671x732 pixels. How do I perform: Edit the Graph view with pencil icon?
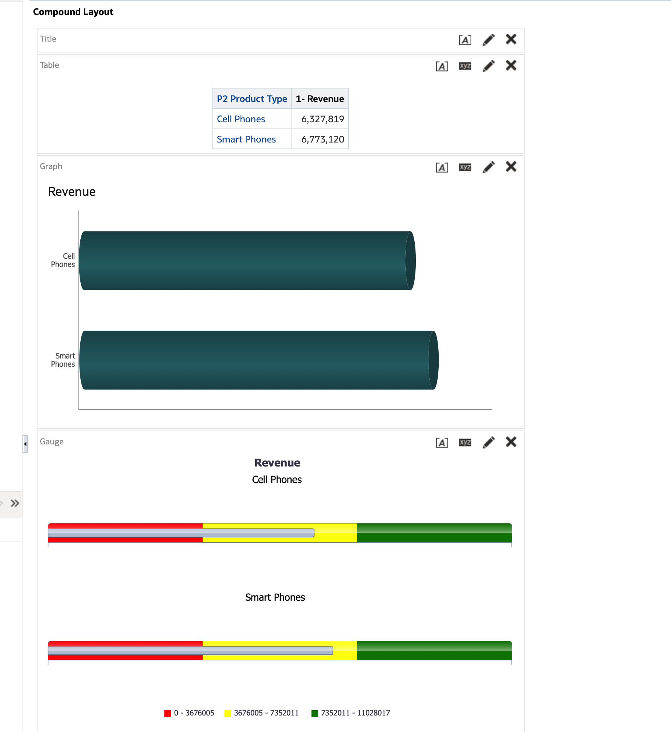pyautogui.click(x=488, y=167)
